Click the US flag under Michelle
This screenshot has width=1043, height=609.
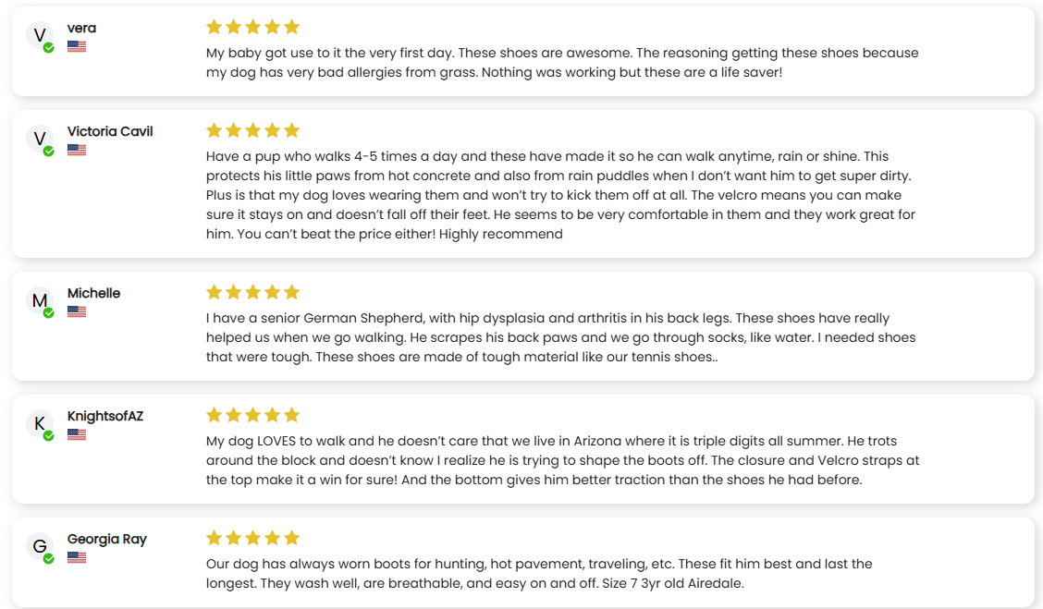pos(77,311)
